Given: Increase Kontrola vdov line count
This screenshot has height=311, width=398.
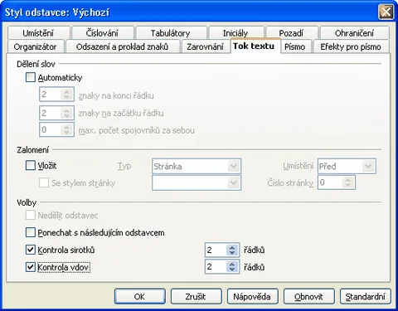Looking at the screenshot, I should (x=232, y=264).
